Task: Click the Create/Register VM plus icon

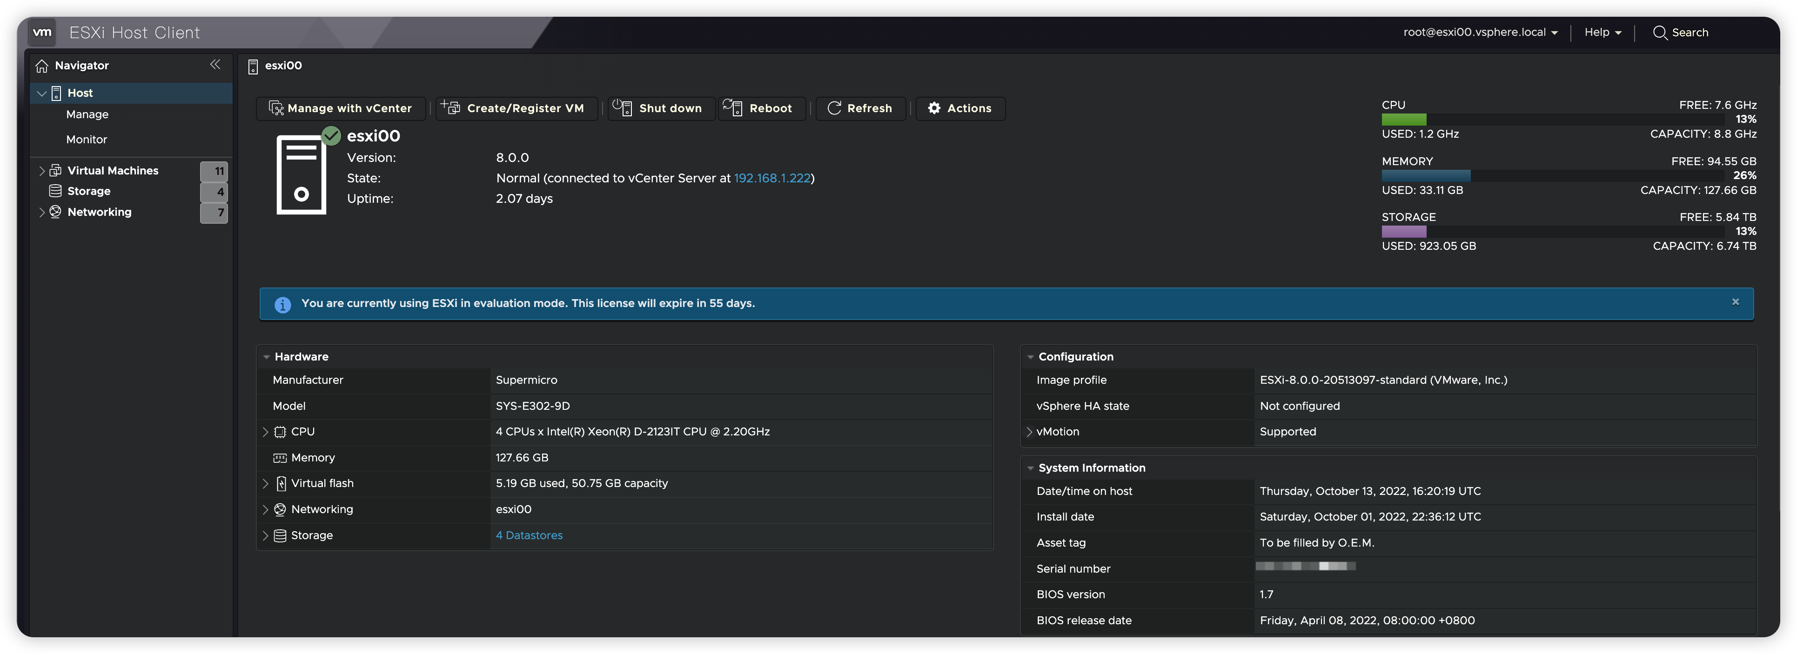Action: click(x=450, y=107)
